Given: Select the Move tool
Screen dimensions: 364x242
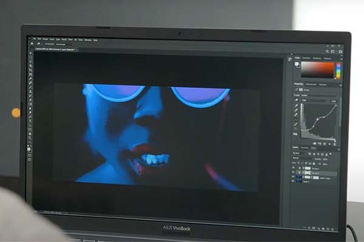Looking at the screenshot, I should 30,53.
